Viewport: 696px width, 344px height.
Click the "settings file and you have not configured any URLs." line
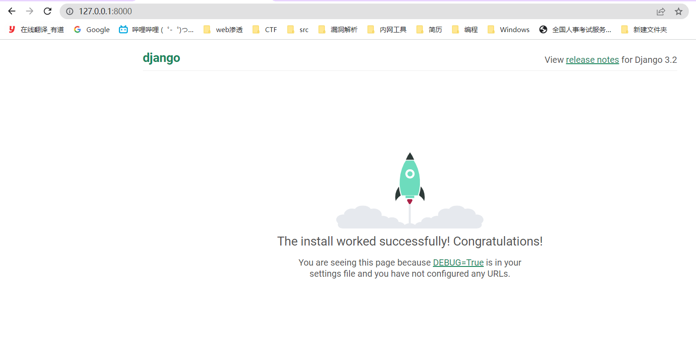[x=410, y=274]
